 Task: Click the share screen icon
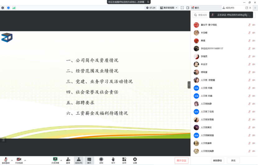[55, 159]
